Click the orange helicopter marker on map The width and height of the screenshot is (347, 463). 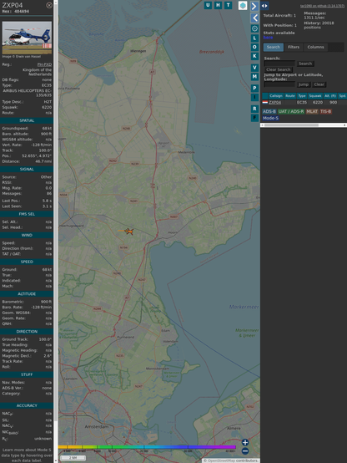(x=128, y=231)
